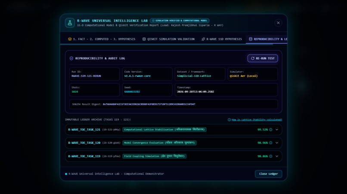Click info icon beside Lattice Stability link

[229, 120]
